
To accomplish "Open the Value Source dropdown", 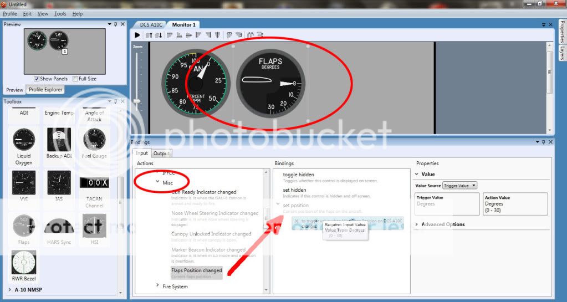I will tap(459, 186).
